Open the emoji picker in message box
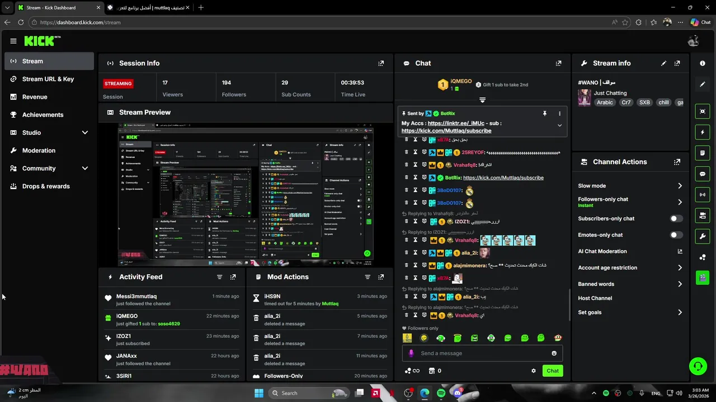Image resolution: width=716 pixels, height=402 pixels. pyautogui.click(x=554, y=353)
